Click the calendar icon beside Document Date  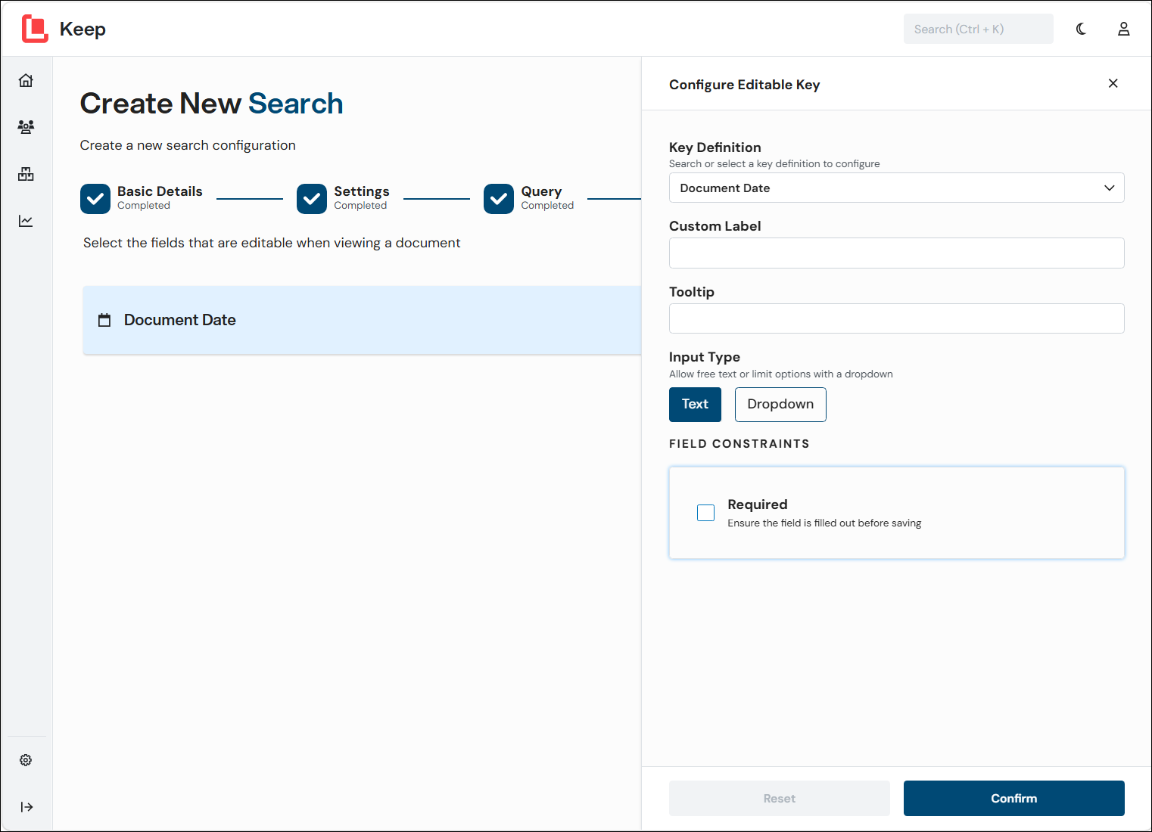click(104, 320)
